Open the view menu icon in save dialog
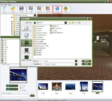This screenshot has height=101, width=112. tap(79, 23)
